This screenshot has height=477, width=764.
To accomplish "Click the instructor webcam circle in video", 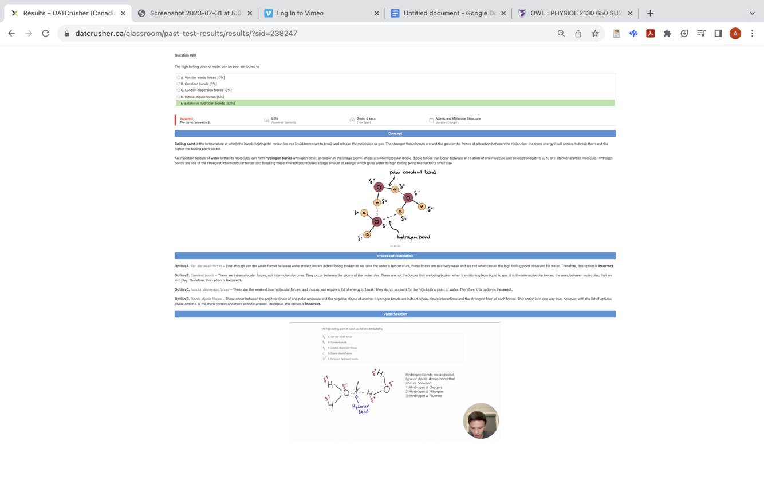I will 481,421.
